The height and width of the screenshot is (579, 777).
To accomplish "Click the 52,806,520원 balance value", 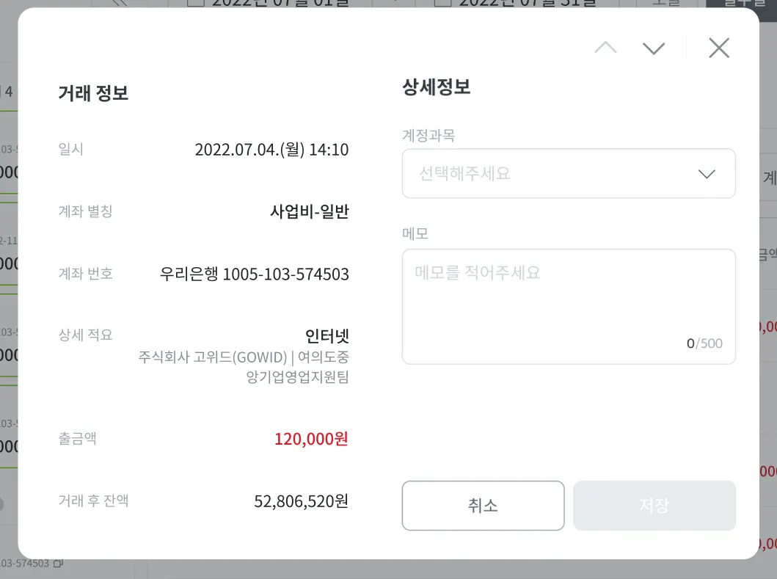I will pos(301,501).
